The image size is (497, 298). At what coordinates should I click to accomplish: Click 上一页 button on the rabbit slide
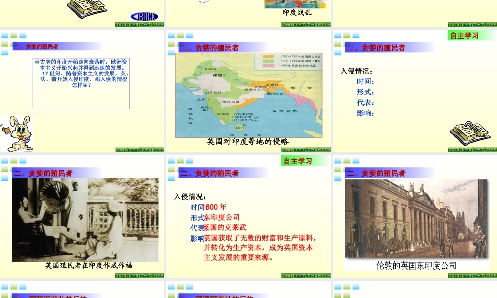click(133, 150)
